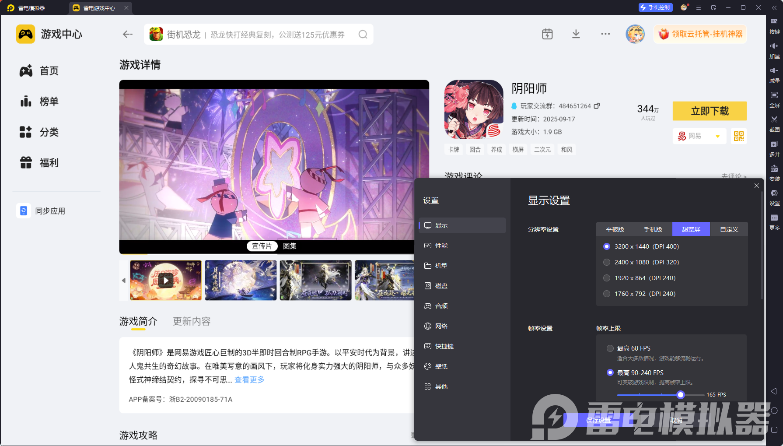Click the 月曜来恒 screenshot thumbnail
The width and height of the screenshot is (783, 446).
tap(240, 281)
